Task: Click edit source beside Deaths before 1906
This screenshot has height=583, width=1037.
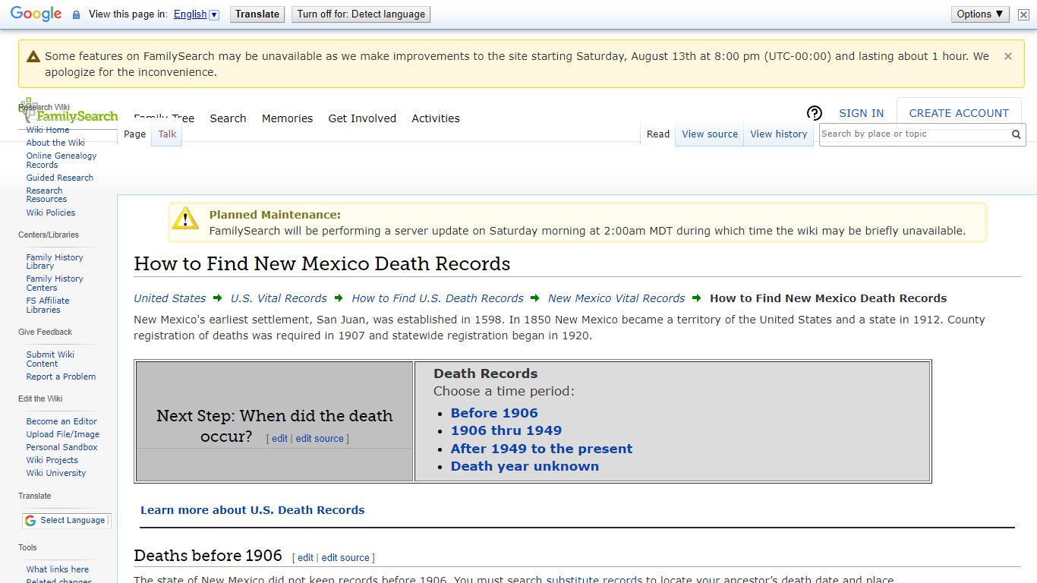Action: 345,558
